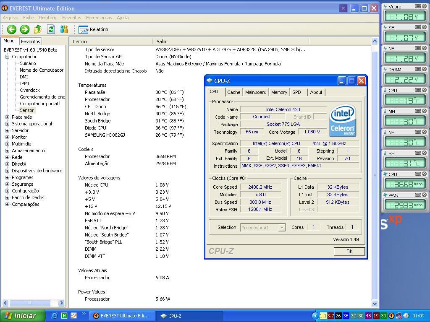The height and width of the screenshot is (322, 430).
Task: Click the EVEREST info icon in system tray
Action: [391, 316]
